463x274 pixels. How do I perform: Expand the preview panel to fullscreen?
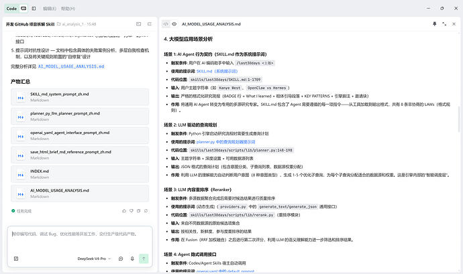tap(444, 24)
